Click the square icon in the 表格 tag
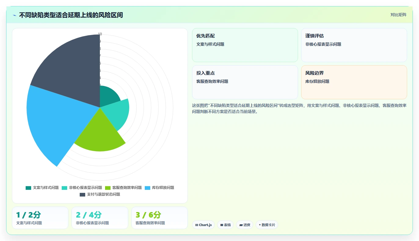Viewport: 419px width, 241px height. pyautogui.click(x=222, y=225)
